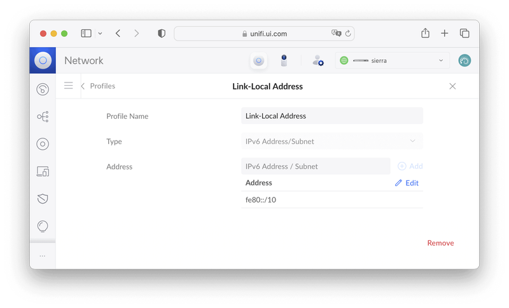Open the Type dropdown showing IPv6 Address/Subnet
The height and width of the screenshot is (308, 509).
tap(332, 141)
